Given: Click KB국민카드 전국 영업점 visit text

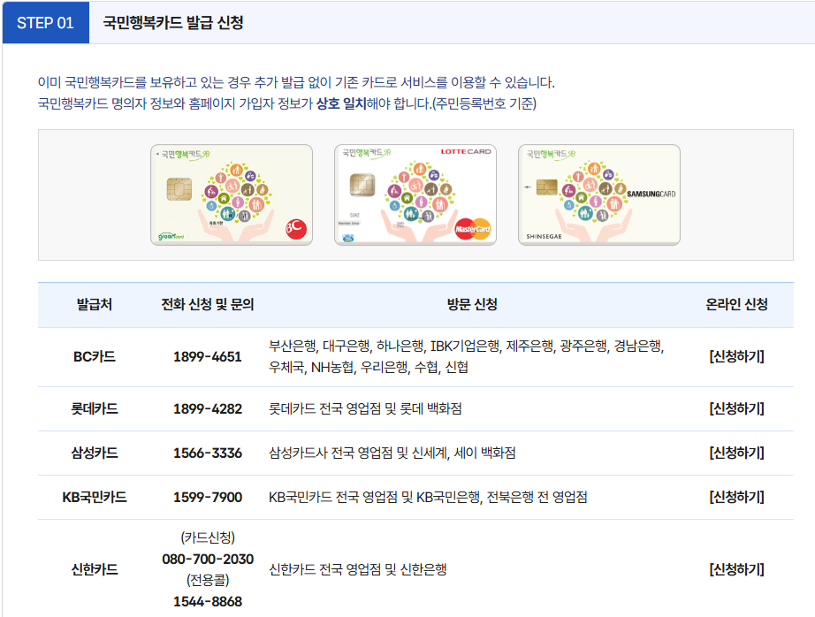Looking at the screenshot, I should point(428,497).
